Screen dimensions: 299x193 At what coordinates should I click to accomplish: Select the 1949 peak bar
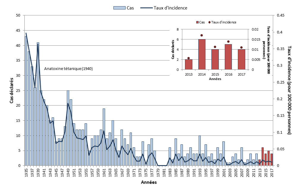pos(68,128)
